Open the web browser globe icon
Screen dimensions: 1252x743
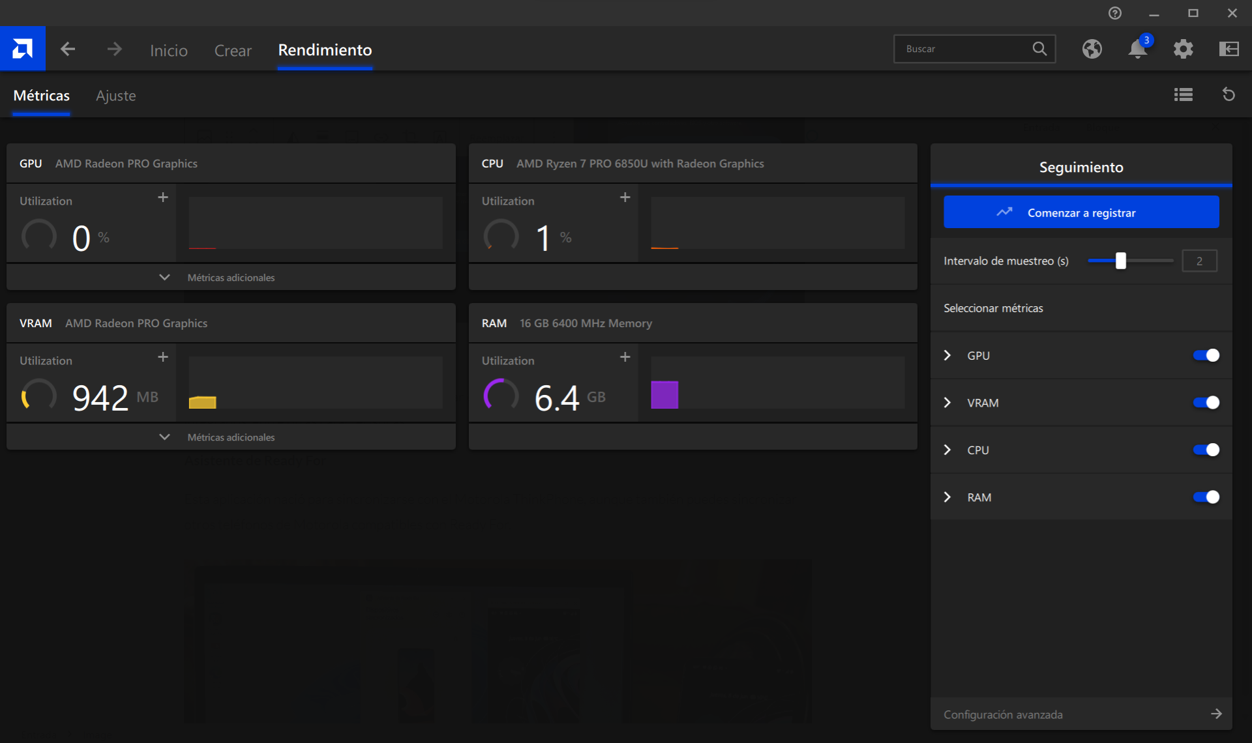(1092, 49)
